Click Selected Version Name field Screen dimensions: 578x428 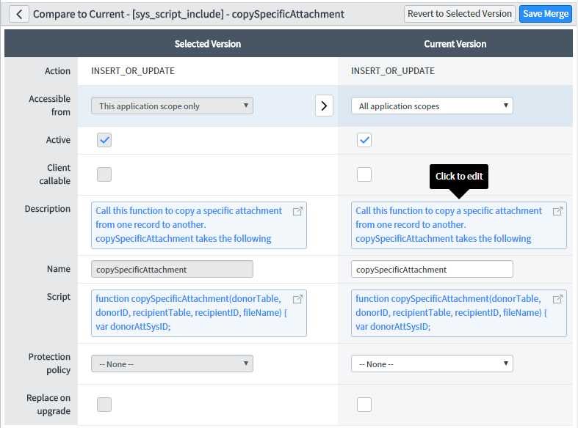tap(172, 269)
